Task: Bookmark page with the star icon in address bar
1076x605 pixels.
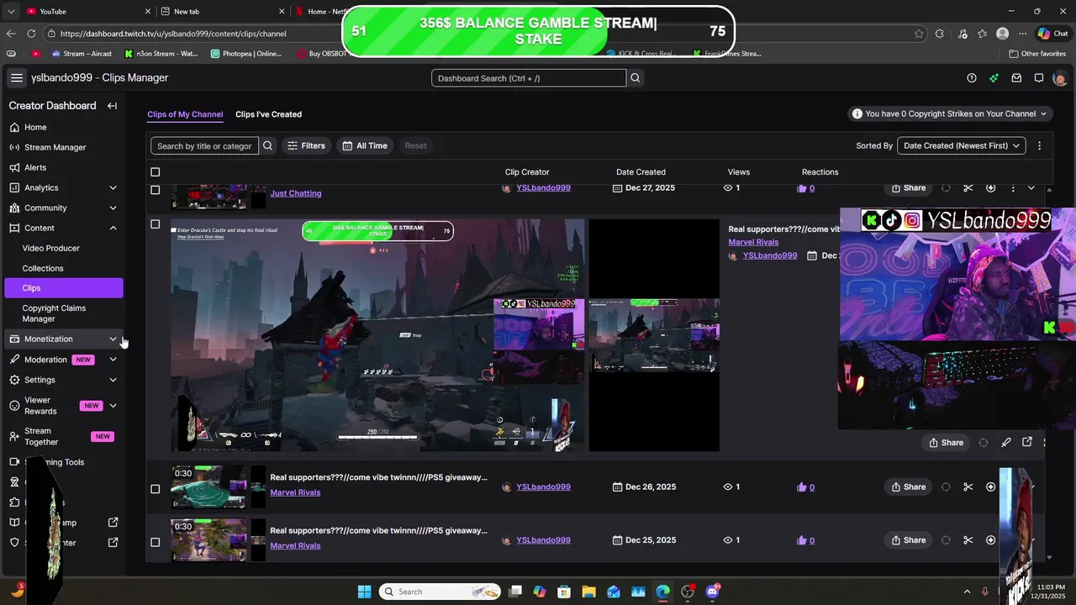Action: coord(919,34)
